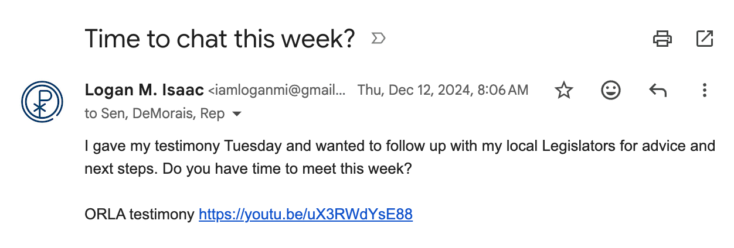Viewport: 734px width, 248px height.
Task: Expand recipient details with the down arrow
Action: click(237, 114)
